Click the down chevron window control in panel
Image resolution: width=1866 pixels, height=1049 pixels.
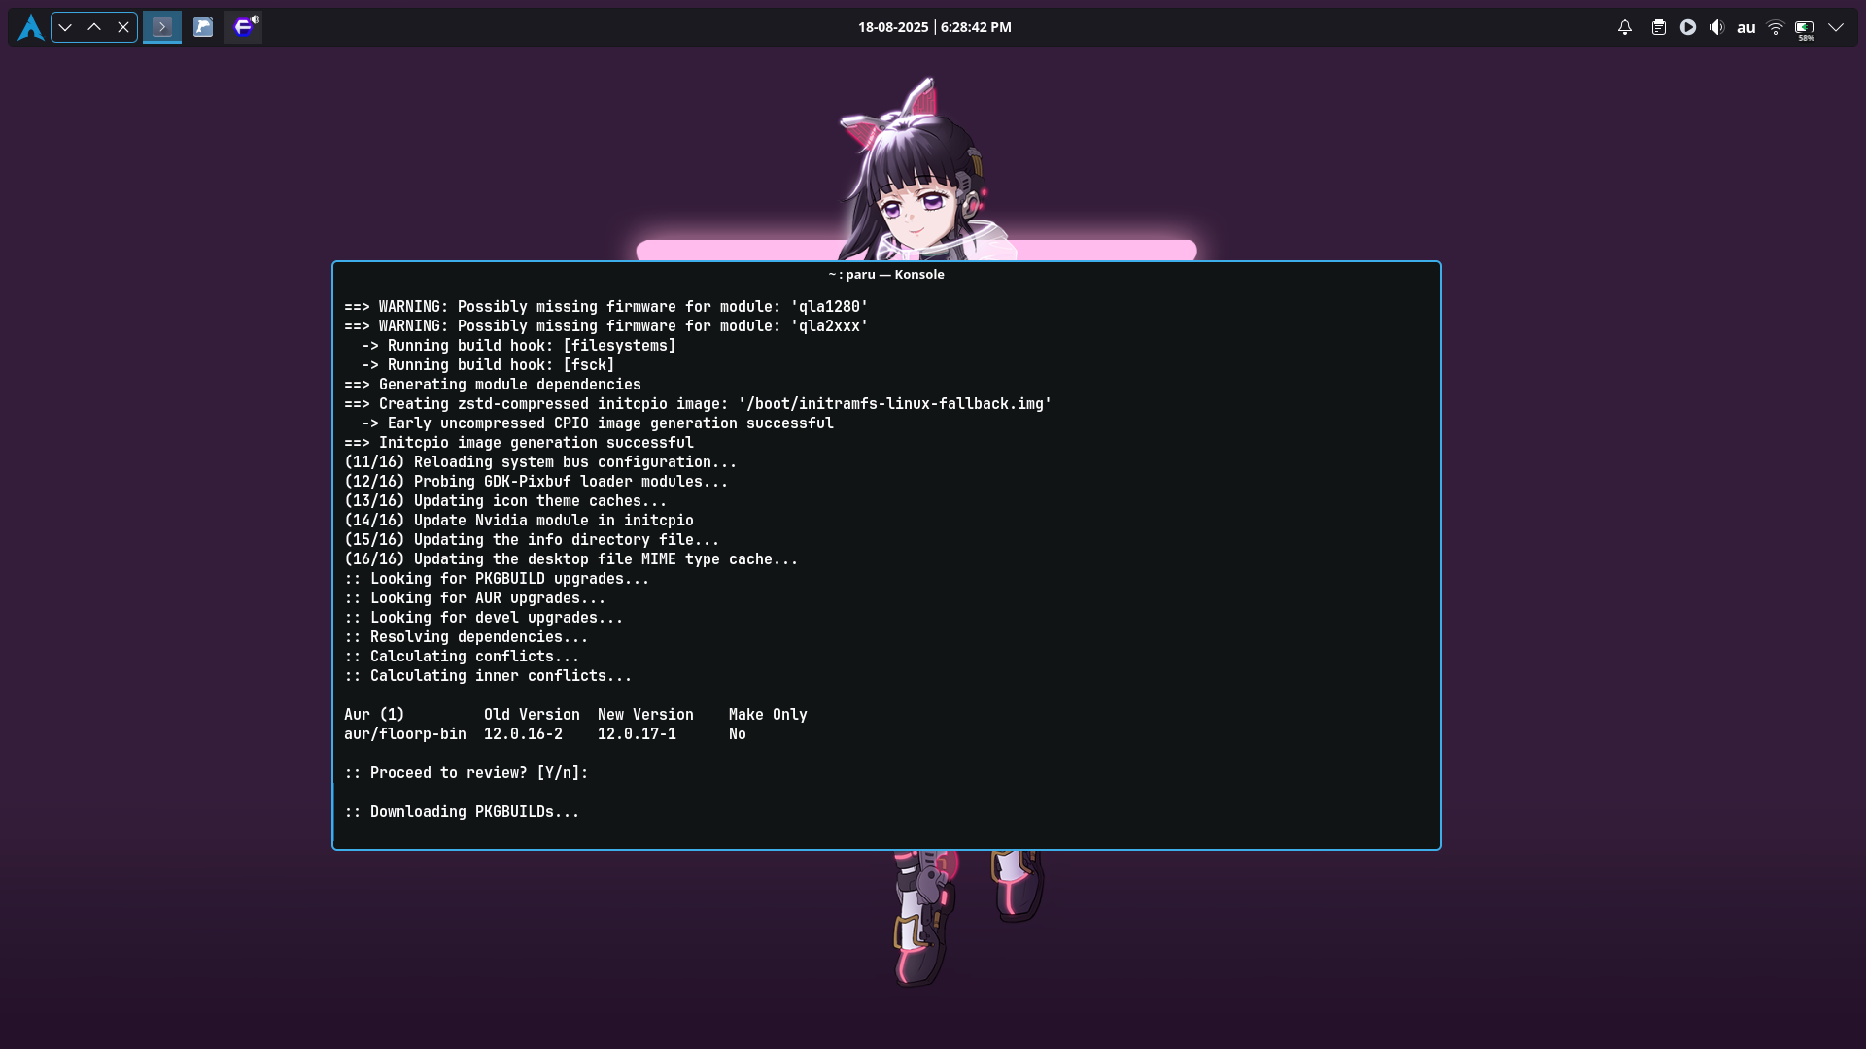(65, 27)
